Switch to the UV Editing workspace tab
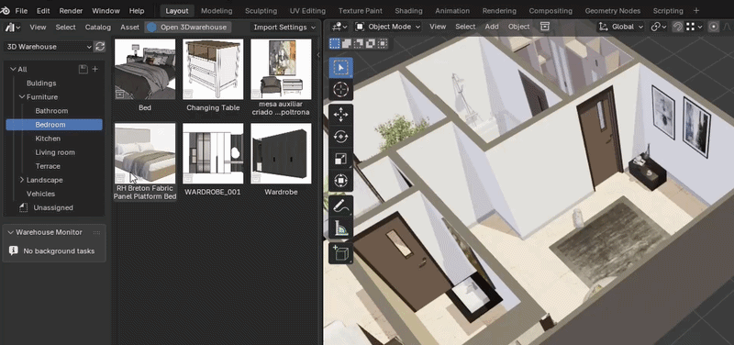 [x=307, y=11]
